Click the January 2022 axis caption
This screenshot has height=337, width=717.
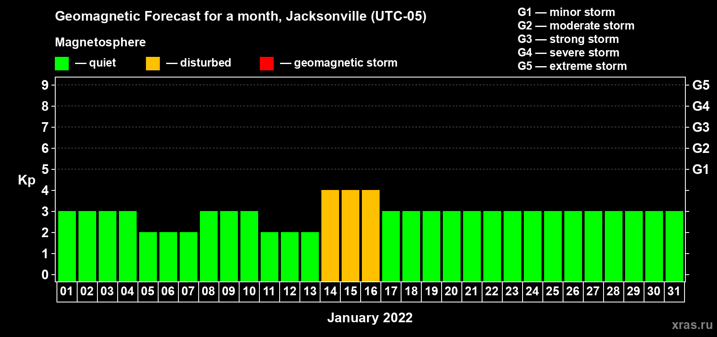(370, 318)
